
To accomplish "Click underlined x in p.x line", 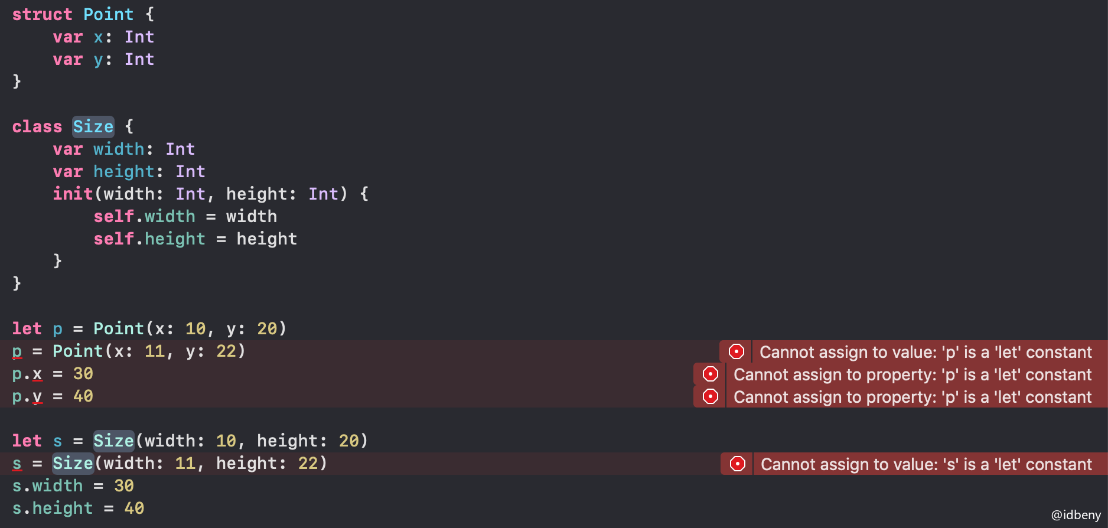I will pyautogui.click(x=37, y=374).
